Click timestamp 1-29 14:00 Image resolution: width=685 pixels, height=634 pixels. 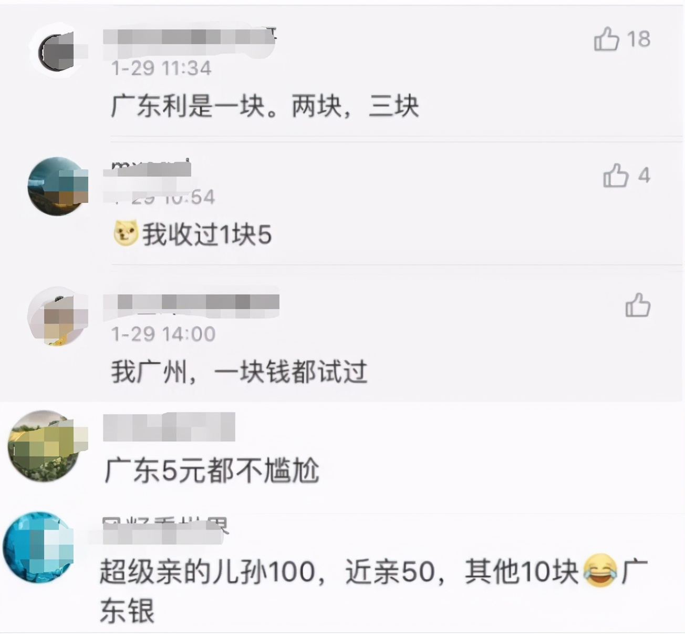point(163,334)
